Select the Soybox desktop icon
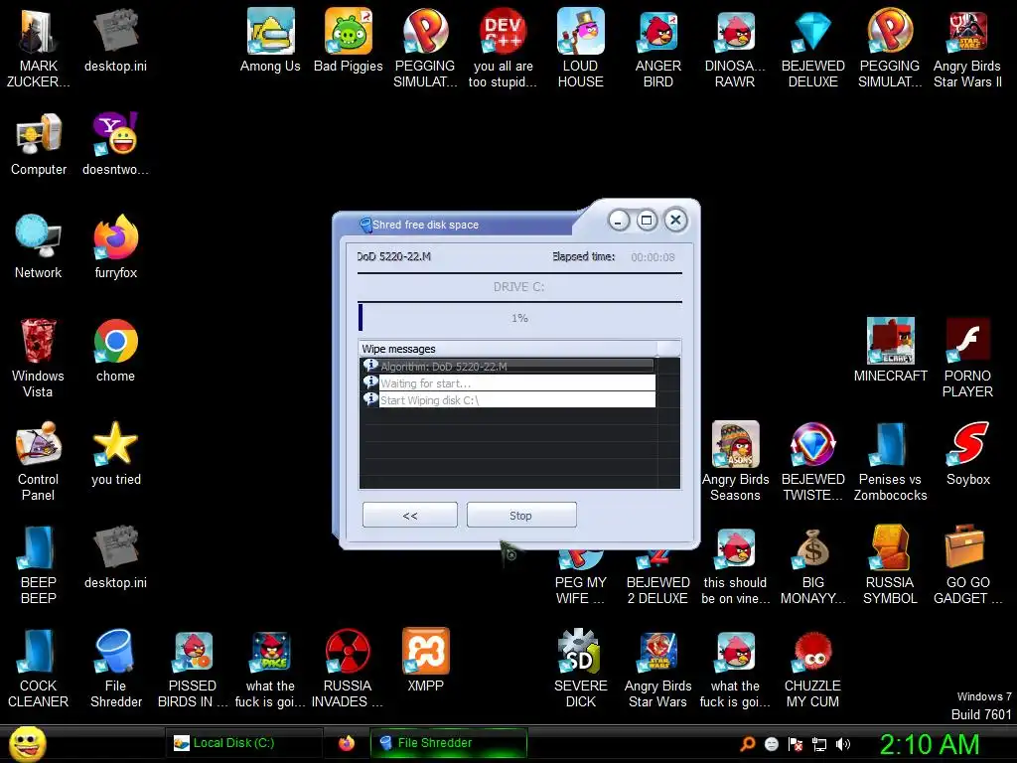 click(967, 453)
